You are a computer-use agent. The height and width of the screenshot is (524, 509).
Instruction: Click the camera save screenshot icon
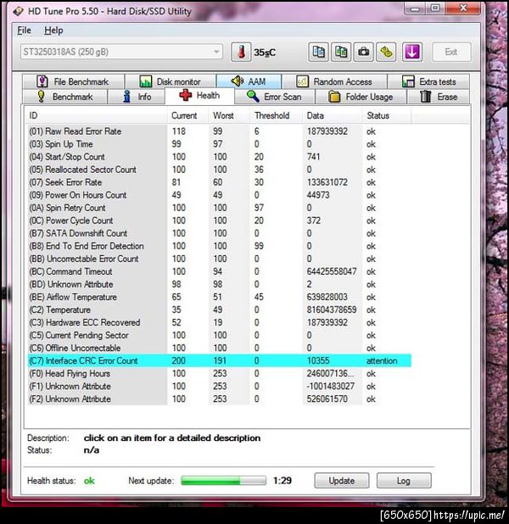click(x=364, y=52)
